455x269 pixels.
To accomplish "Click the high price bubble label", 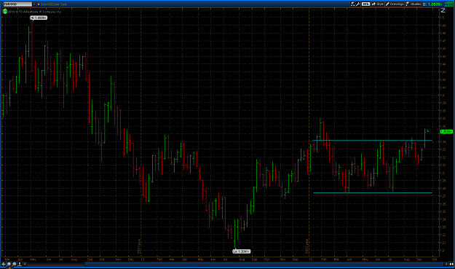I will click(39, 17).
